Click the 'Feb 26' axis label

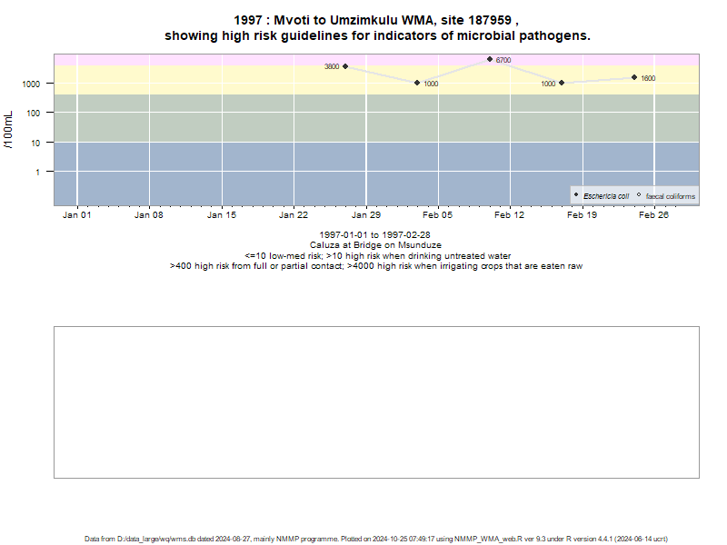(653, 215)
